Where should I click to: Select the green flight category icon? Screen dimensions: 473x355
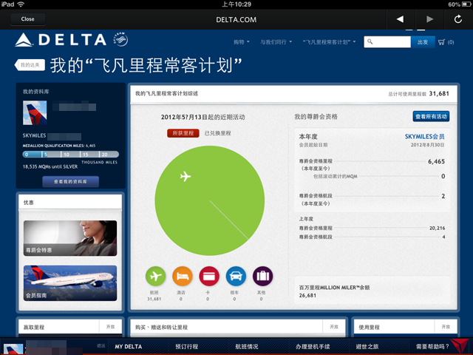point(155,276)
